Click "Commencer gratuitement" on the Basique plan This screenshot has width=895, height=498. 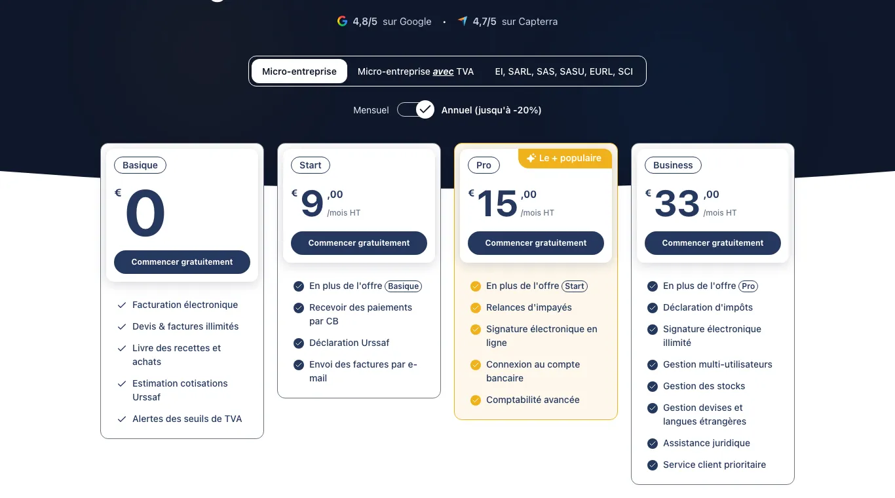coord(182,262)
